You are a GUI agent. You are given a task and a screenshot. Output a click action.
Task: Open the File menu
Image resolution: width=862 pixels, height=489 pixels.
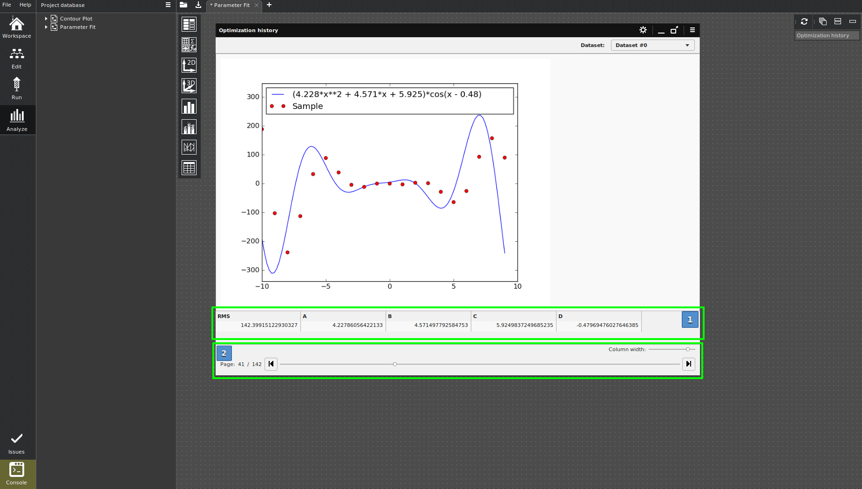tap(7, 5)
